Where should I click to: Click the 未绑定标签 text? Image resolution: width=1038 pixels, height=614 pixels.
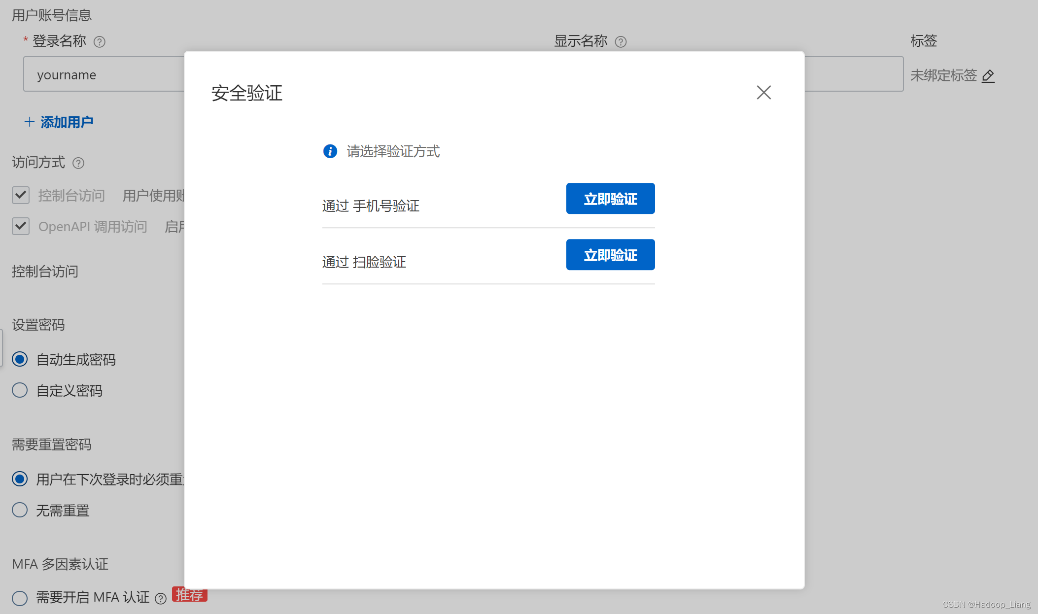[x=943, y=75]
